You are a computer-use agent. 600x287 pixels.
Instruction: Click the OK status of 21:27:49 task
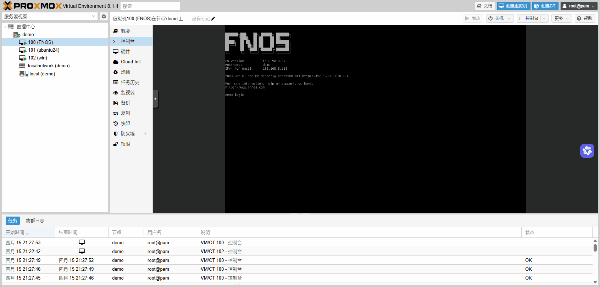pyautogui.click(x=528, y=260)
